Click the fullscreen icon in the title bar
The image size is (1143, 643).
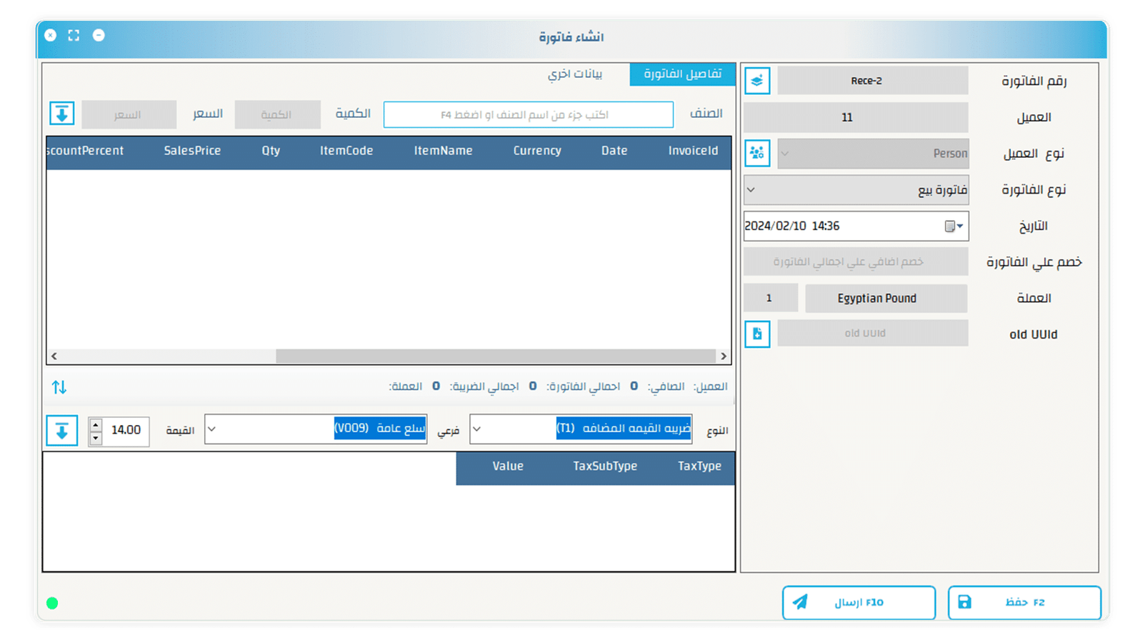click(x=74, y=35)
